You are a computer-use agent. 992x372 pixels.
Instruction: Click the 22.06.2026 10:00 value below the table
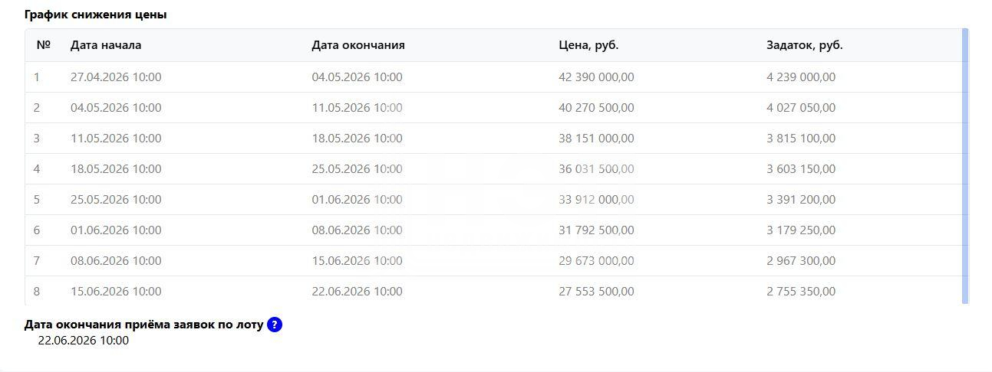84,341
